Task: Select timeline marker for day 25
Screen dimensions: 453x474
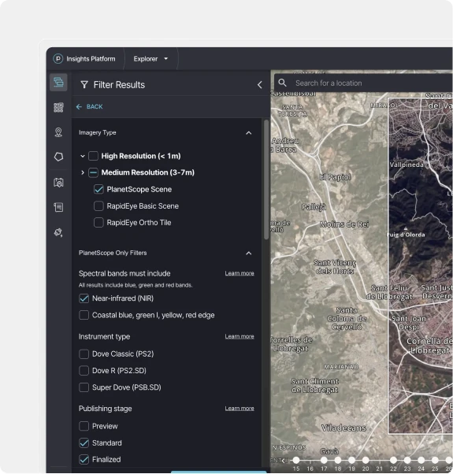Action: [x=435, y=460]
